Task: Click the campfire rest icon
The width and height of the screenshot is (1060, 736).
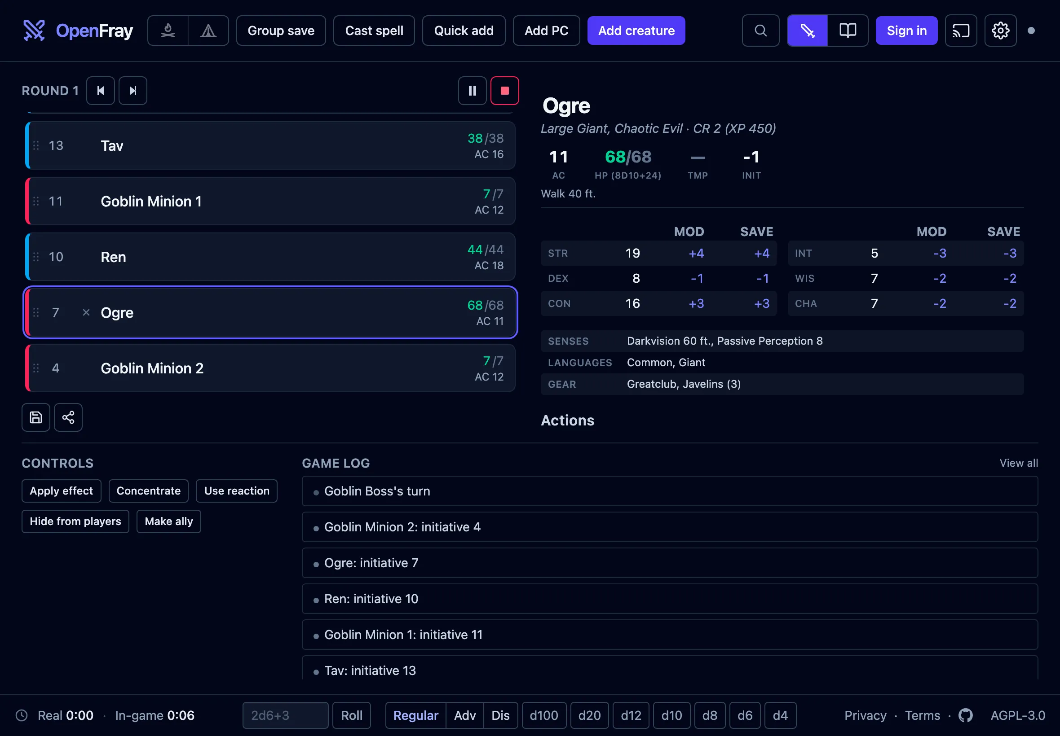Action: point(168,31)
